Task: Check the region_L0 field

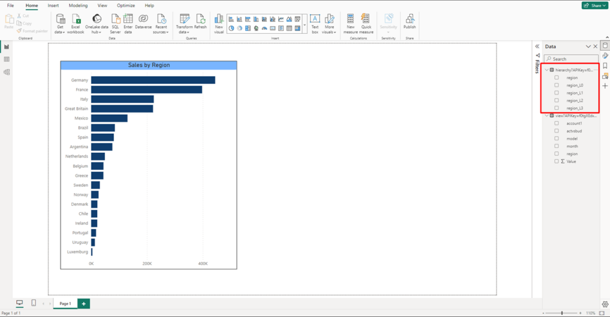Action: pyautogui.click(x=557, y=85)
